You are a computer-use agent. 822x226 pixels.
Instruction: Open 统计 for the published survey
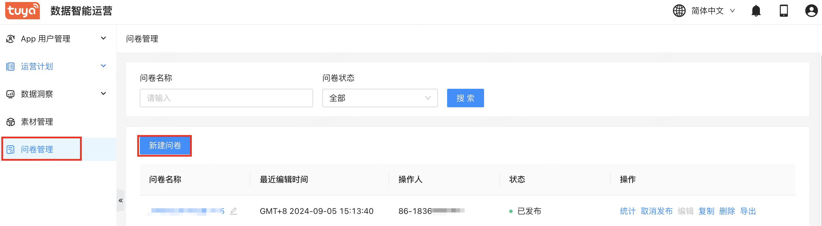(628, 211)
